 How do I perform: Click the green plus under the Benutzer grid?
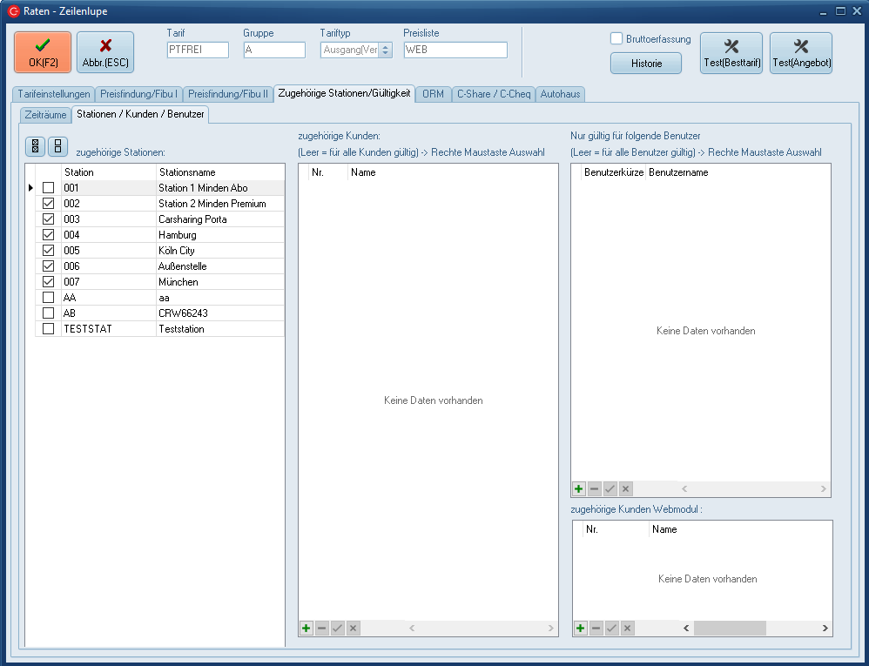[x=579, y=489]
